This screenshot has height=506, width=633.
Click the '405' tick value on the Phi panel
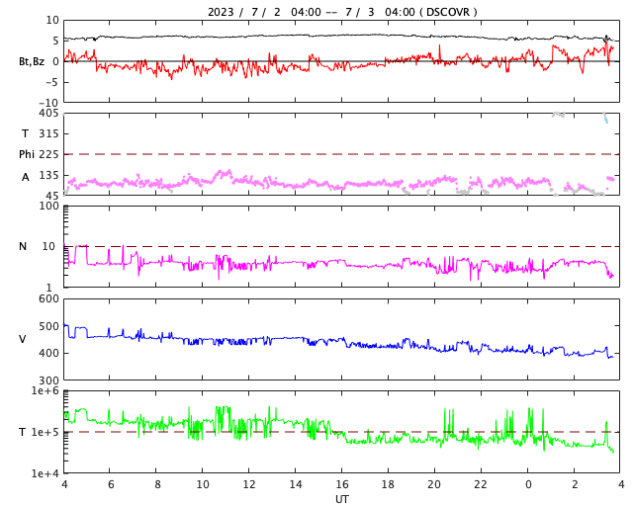click(48, 113)
